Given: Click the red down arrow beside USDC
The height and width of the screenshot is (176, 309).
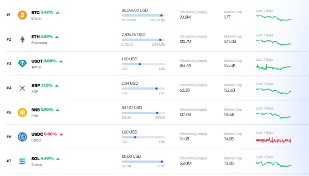Looking at the screenshot, I should point(61,134).
